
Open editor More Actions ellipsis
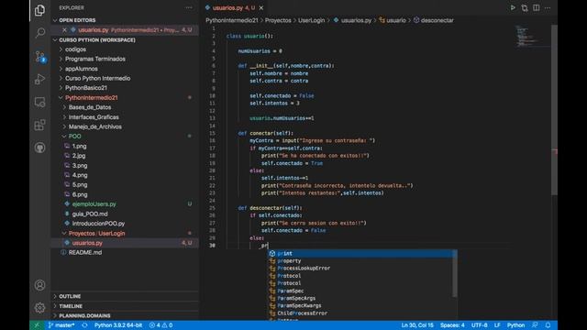[x=548, y=8]
